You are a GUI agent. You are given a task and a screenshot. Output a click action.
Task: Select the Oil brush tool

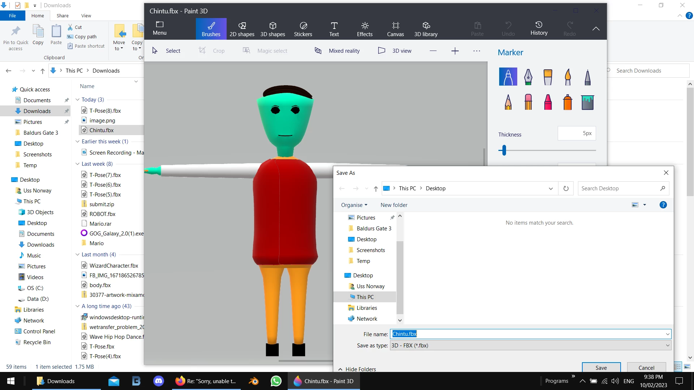coord(548,77)
